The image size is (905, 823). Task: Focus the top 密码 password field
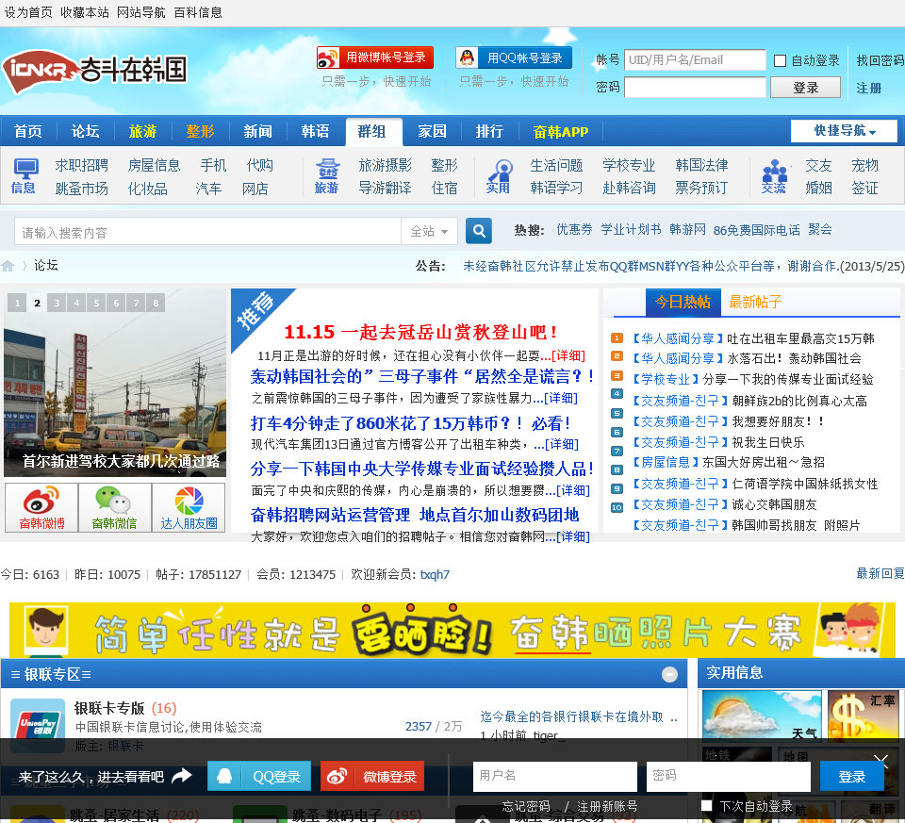[x=695, y=87]
